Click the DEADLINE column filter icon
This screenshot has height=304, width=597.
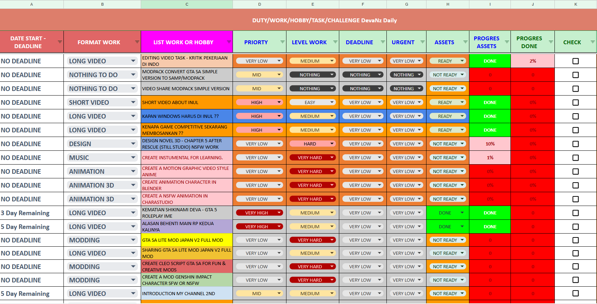tap(383, 42)
